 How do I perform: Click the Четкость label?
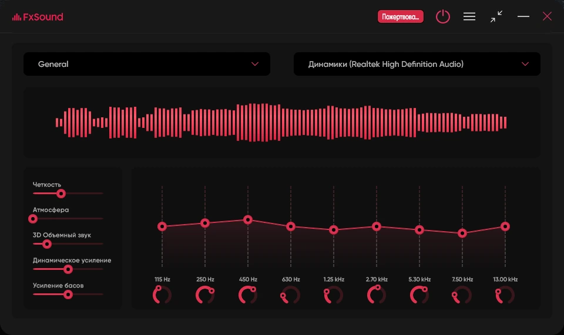coord(47,185)
